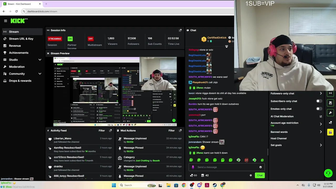Click the red STREAMING session badge
This screenshot has width=336, height=189.
[x=55, y=39]
